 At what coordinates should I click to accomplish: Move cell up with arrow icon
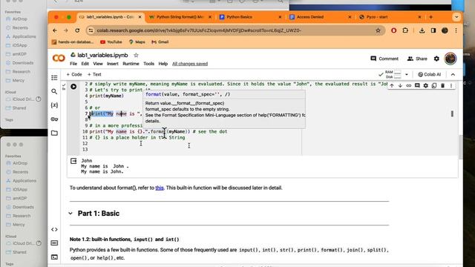click(x=392, y=86)
